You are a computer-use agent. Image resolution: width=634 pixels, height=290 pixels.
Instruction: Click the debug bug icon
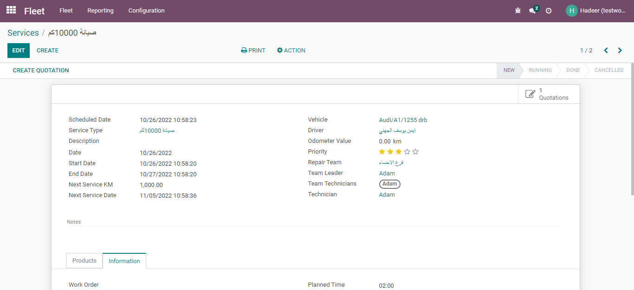pyautogui.click(x=518, y=11)
